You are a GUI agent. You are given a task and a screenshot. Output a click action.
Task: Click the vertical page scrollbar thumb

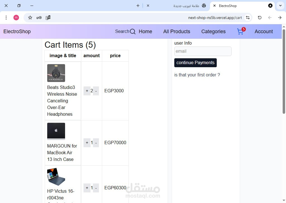(x=284, y=71)
